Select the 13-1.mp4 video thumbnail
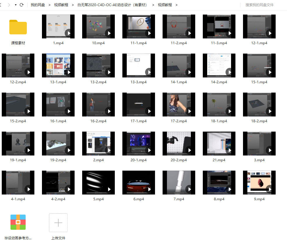 coord(58,66)
